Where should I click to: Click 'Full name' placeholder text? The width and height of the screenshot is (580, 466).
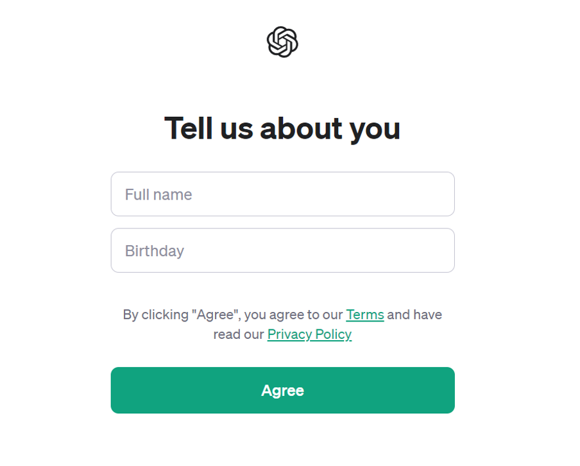pyautogui.click(x=158, y=194)
